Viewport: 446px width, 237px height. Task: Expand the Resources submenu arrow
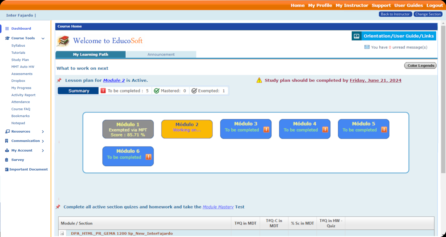[43, 132]
